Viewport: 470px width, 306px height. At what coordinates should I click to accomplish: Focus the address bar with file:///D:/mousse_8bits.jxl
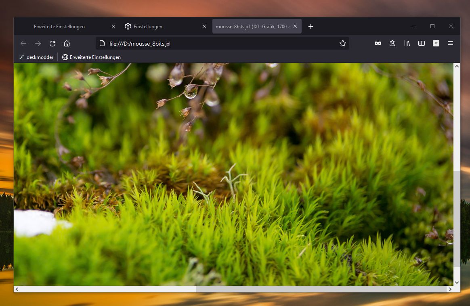(222, 44)
